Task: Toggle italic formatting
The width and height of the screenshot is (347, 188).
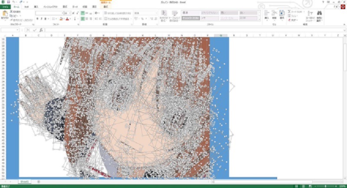Action: coord(41,19)
